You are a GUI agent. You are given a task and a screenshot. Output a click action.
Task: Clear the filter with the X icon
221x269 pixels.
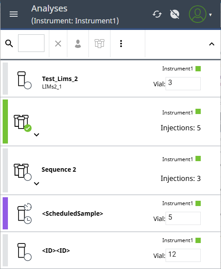[x=58, y=44]
